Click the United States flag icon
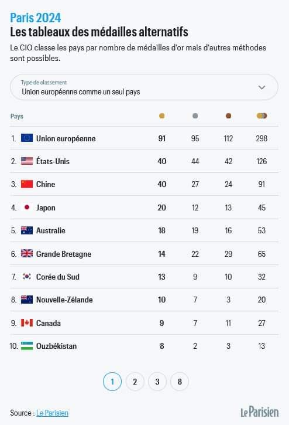This screenshot has height=425, width=289. click(x=27, y=161)
